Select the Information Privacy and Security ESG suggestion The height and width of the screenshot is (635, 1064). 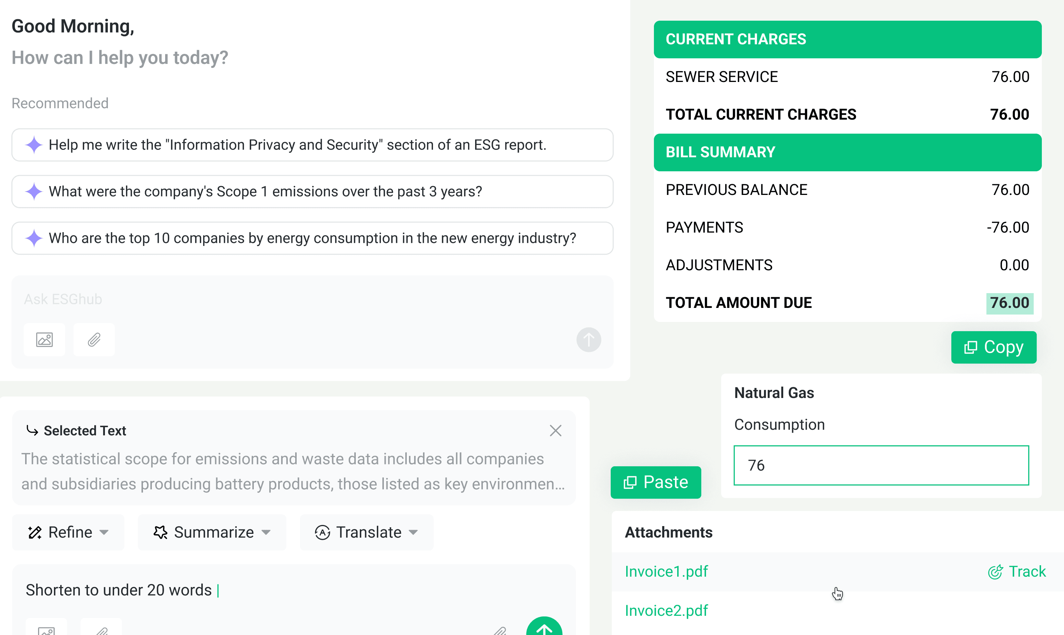pyautogui.click(x=312, y=145)
